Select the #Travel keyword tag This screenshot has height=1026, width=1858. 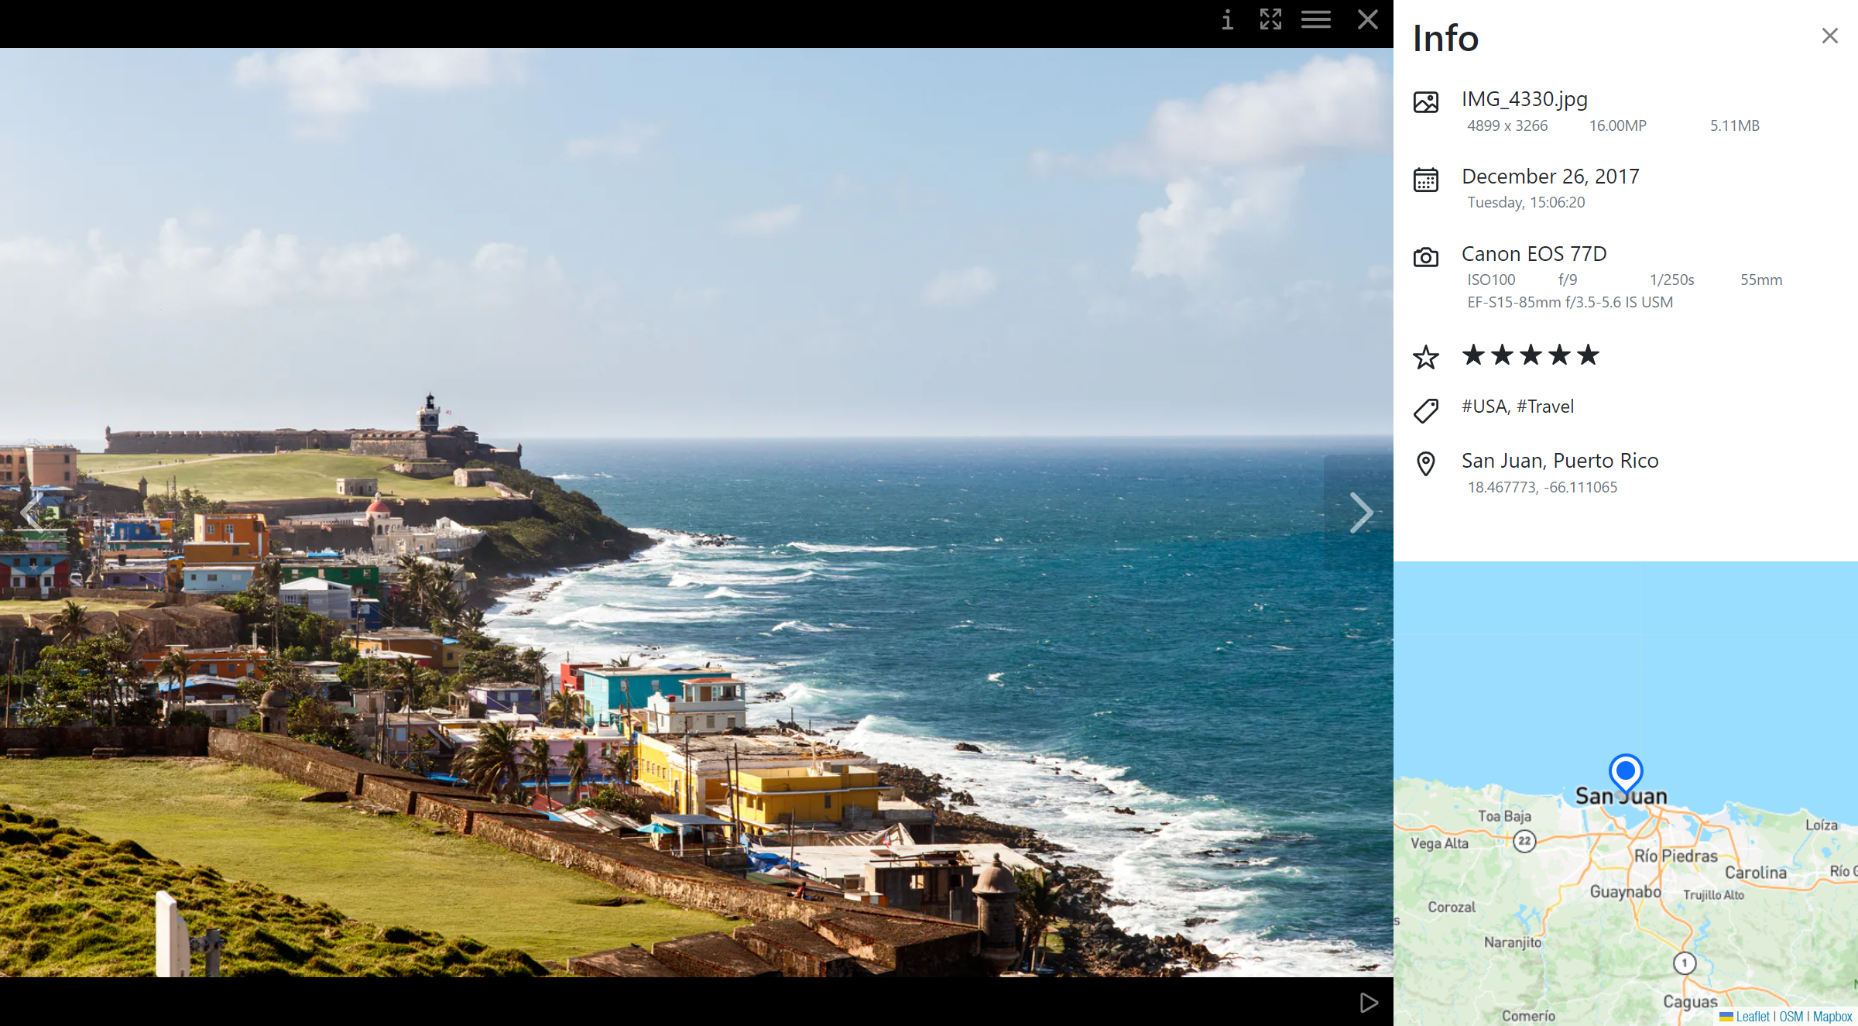[x=1545, y=407]
